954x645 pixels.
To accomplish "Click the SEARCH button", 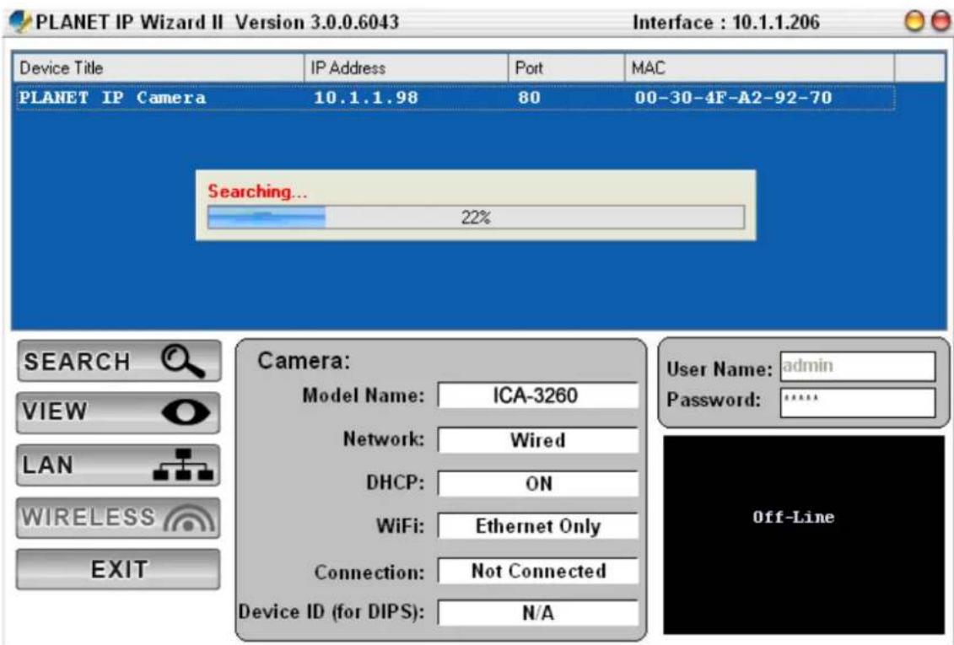I will click(x=119, y=361).
